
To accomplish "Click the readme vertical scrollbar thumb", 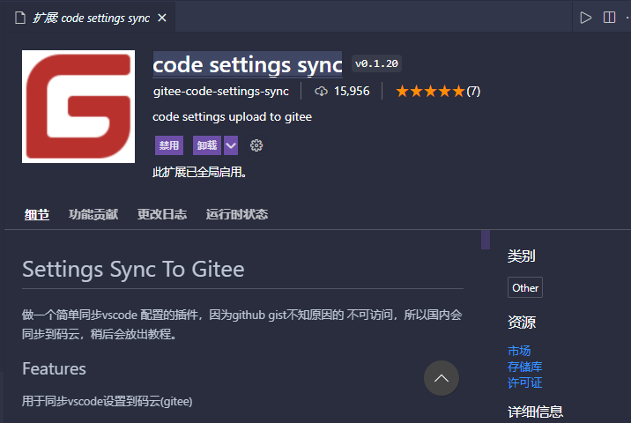I will pyautogui.click(x=486, y=240).
